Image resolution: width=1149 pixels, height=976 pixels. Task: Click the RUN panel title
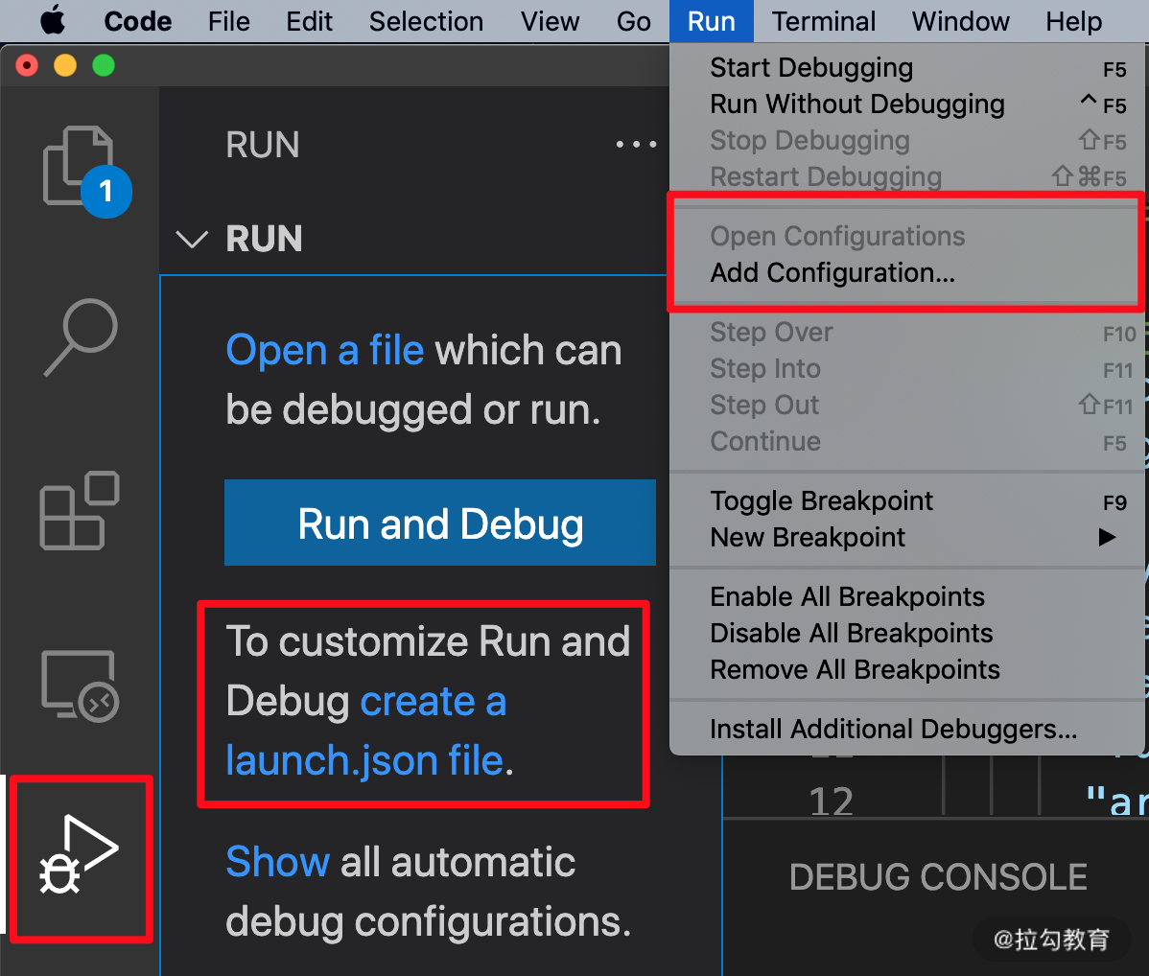tap(263, 145)
